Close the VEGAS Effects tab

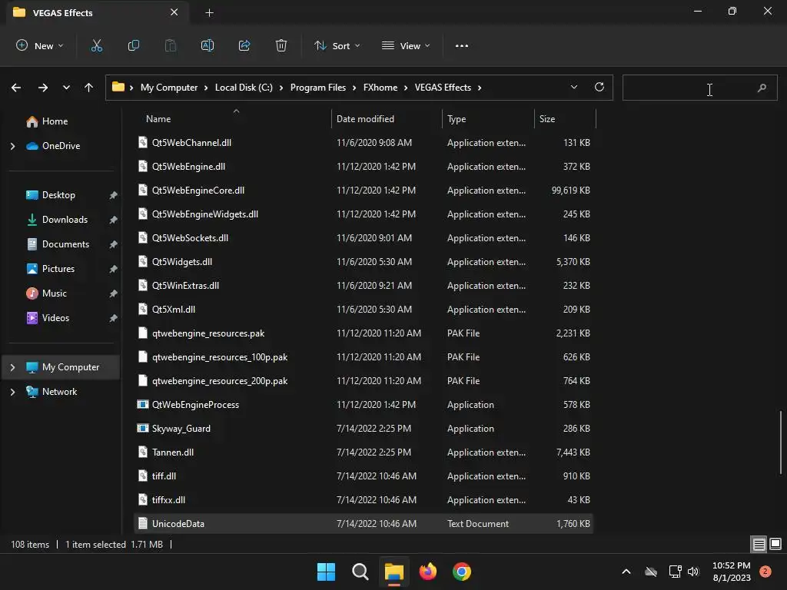174,12
